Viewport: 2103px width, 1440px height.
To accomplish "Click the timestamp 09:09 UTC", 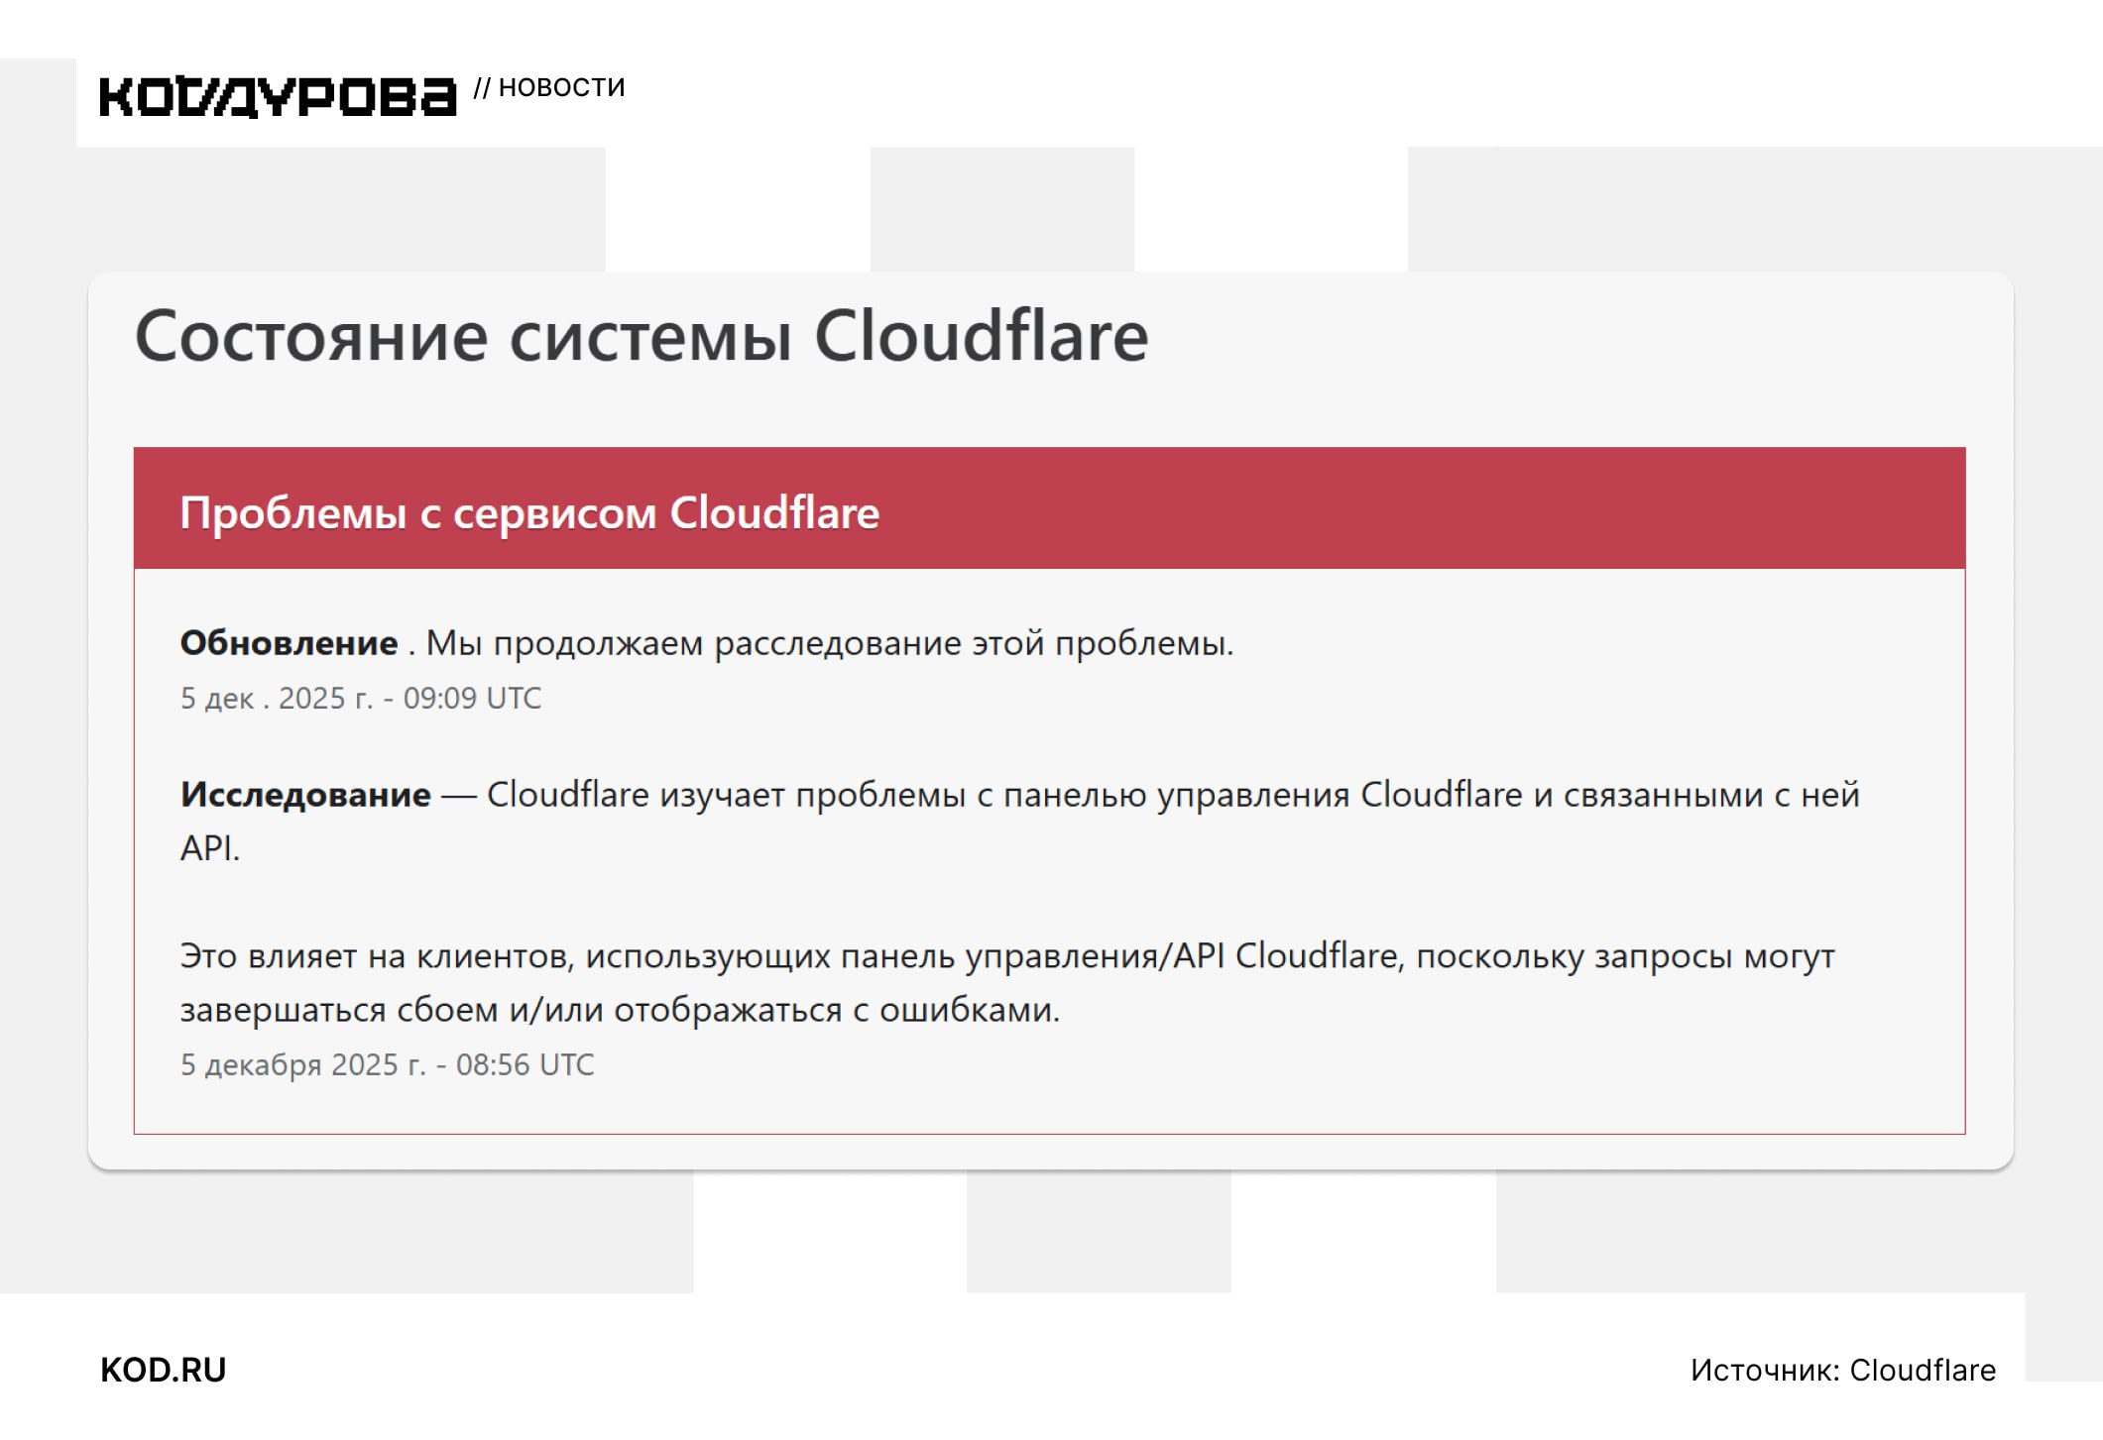I will click(x=472, y=699).
